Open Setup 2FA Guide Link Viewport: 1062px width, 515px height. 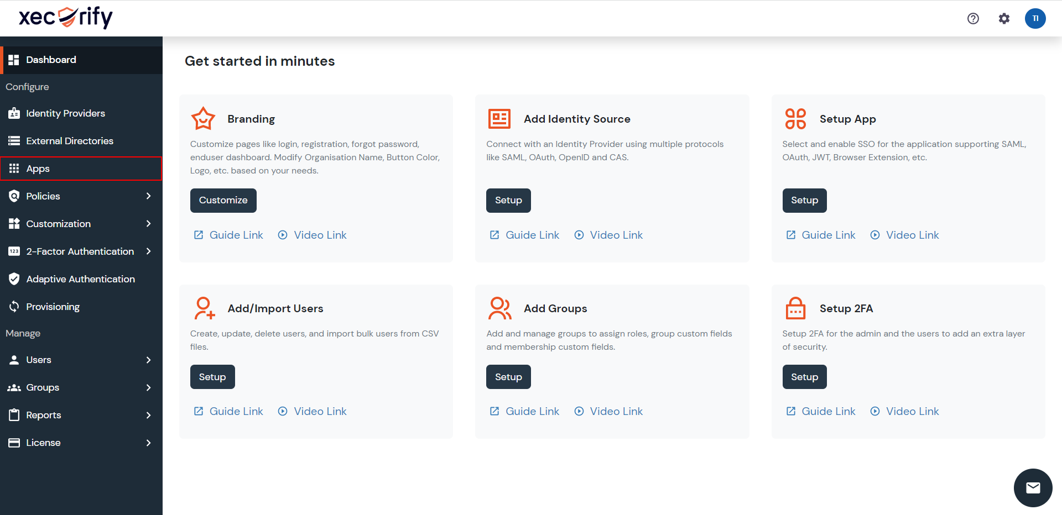820,411
